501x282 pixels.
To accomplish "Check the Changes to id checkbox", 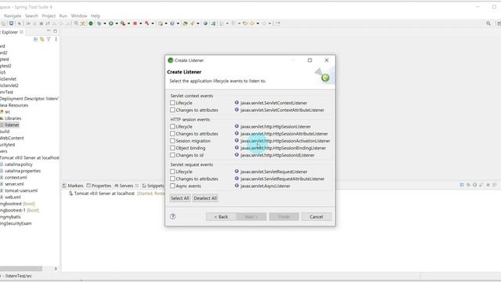I will (172, 155).
